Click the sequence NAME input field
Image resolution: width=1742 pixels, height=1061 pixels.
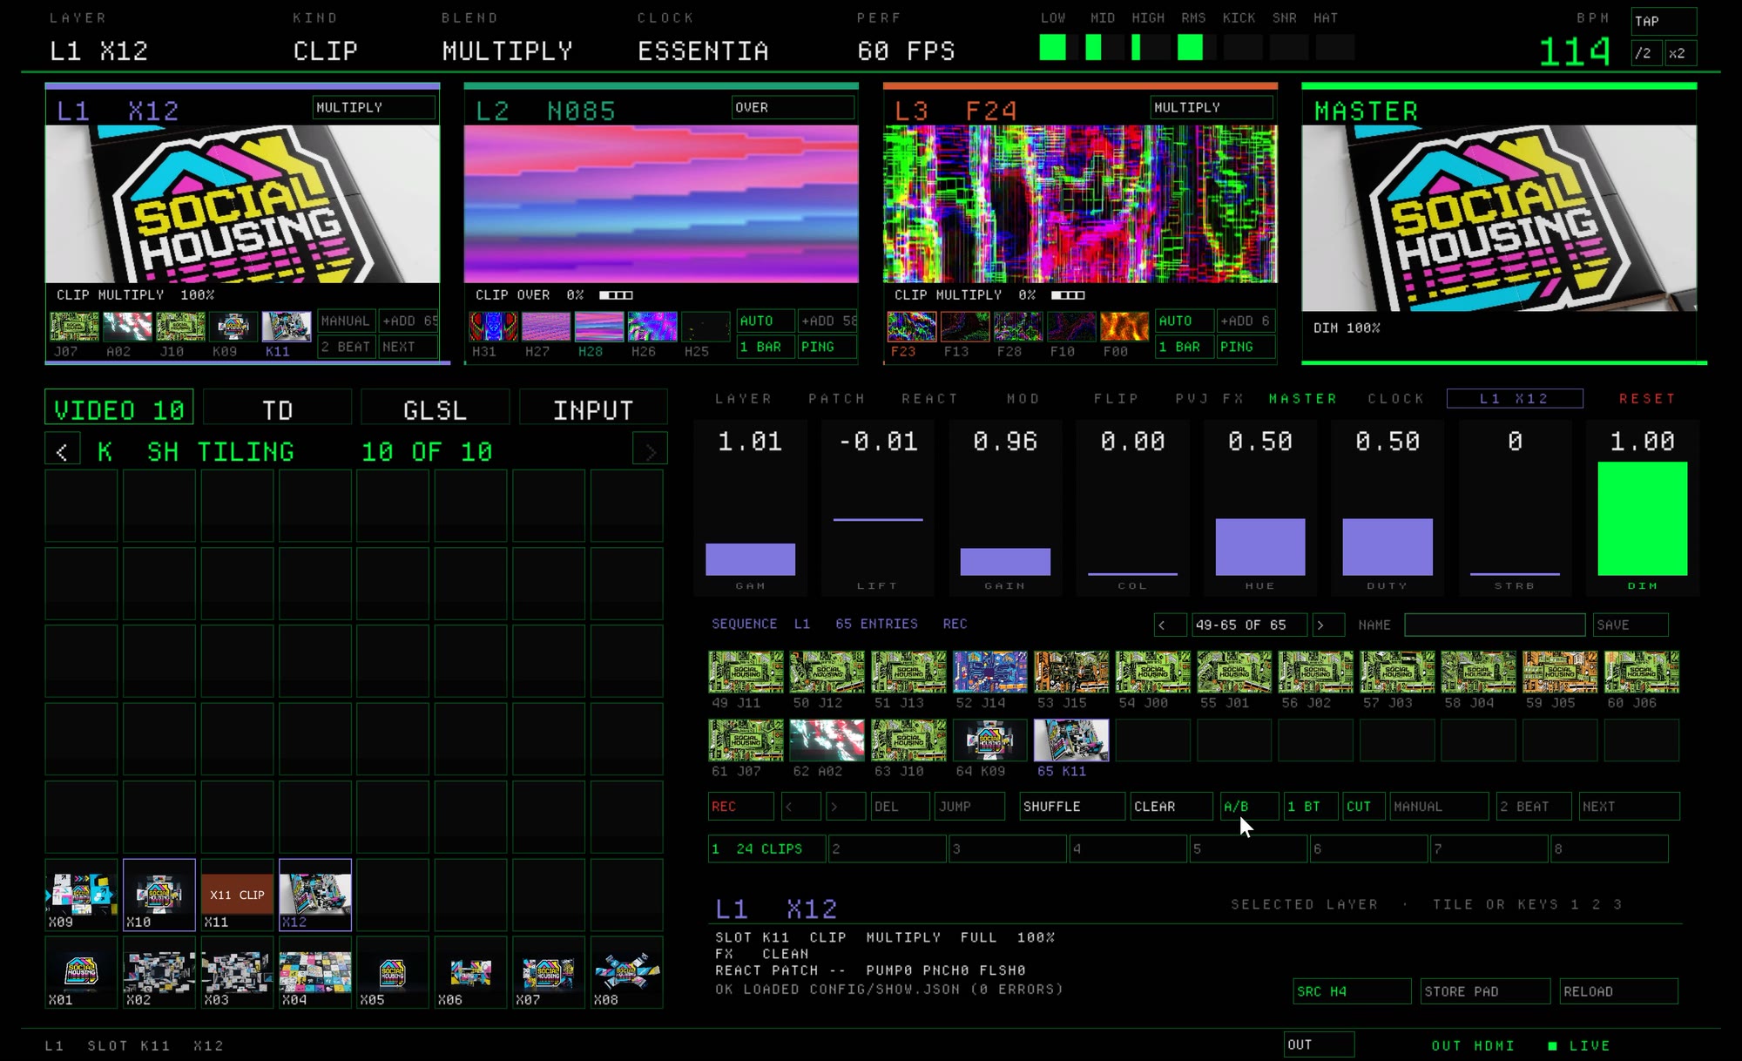pos(1495,625)
